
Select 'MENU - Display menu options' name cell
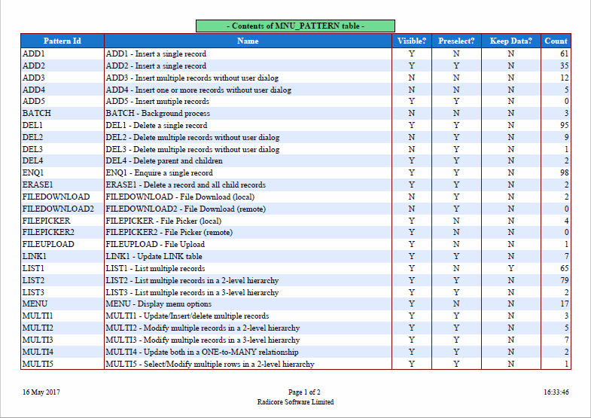[x=158, y=304]
